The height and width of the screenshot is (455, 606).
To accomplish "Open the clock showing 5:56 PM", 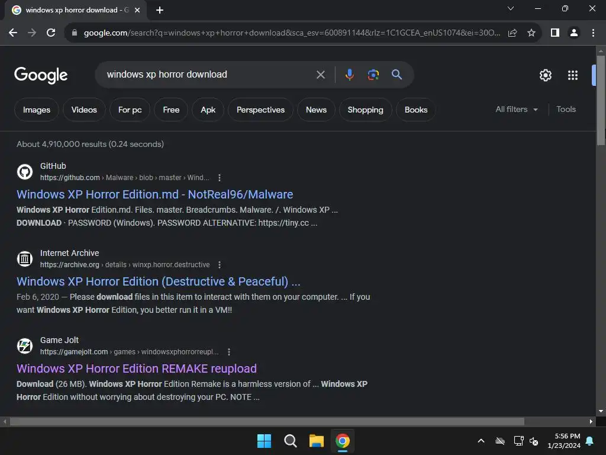I will coord(564,441).
